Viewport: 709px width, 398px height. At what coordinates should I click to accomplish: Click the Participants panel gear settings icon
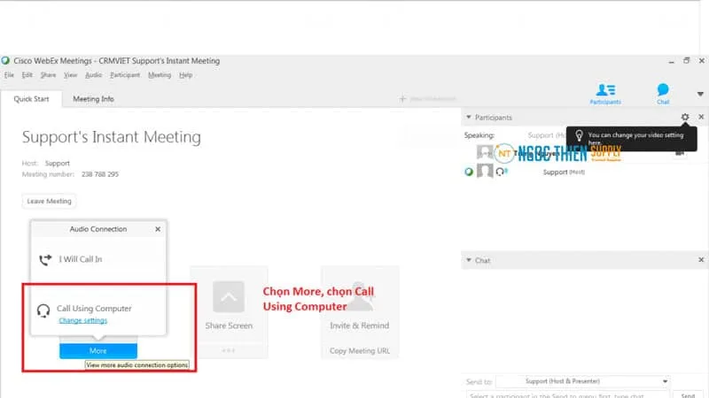pos(685,118)
